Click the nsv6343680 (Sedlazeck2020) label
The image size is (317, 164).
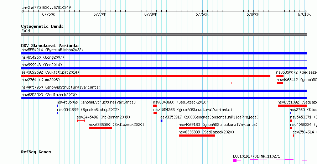click(181, 102)
